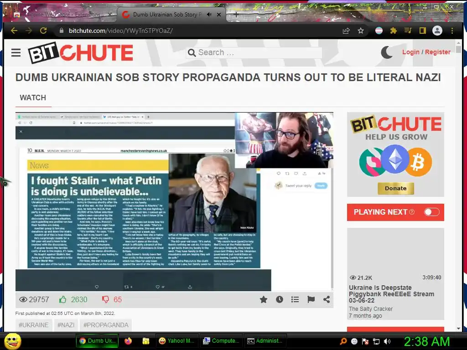Click the tray network icon

376,341
